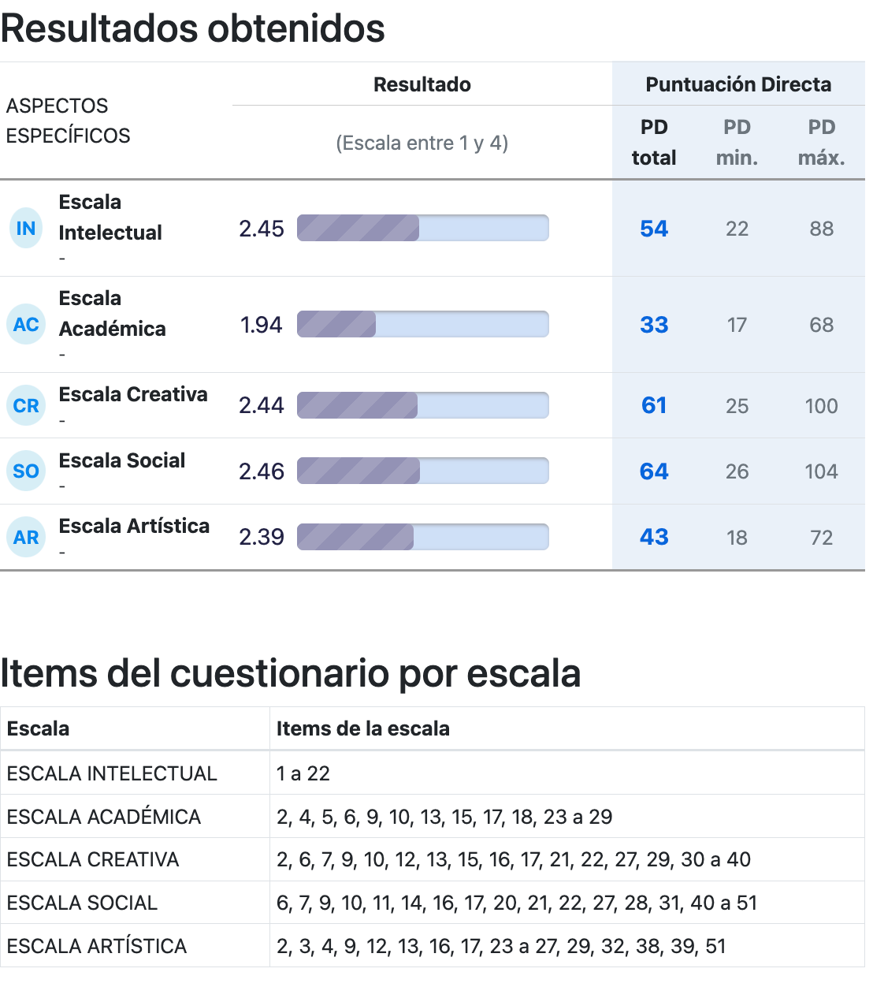Click the Puntuación Directa column header
Screen dimensions: 873x987
coord(738,85)
